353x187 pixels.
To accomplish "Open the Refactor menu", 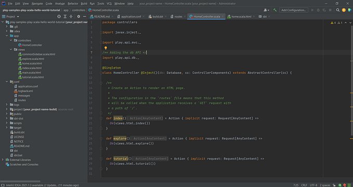I will pyautogui.click(x=73, y=4).
